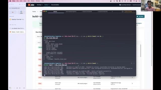Click the calendar pinned icon in sidebar

[x=21, y=12]
